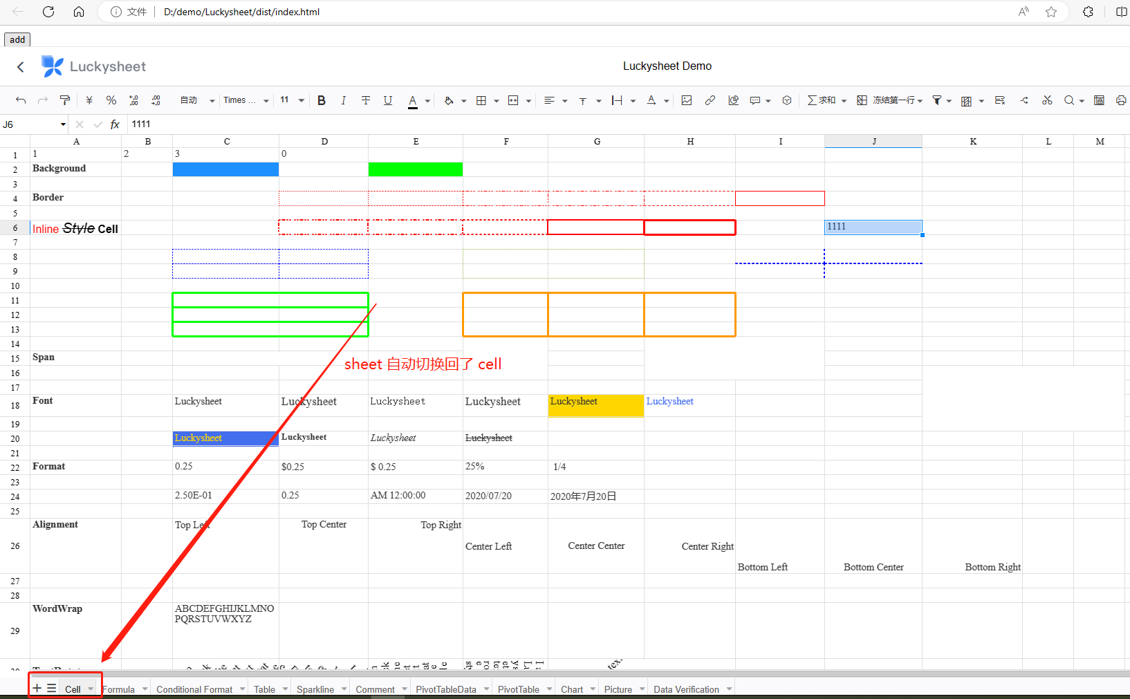Click the 求和 sum function icon
Image resolution: width=1130 pixels, height=699 pixels.
tap(822, 100)
